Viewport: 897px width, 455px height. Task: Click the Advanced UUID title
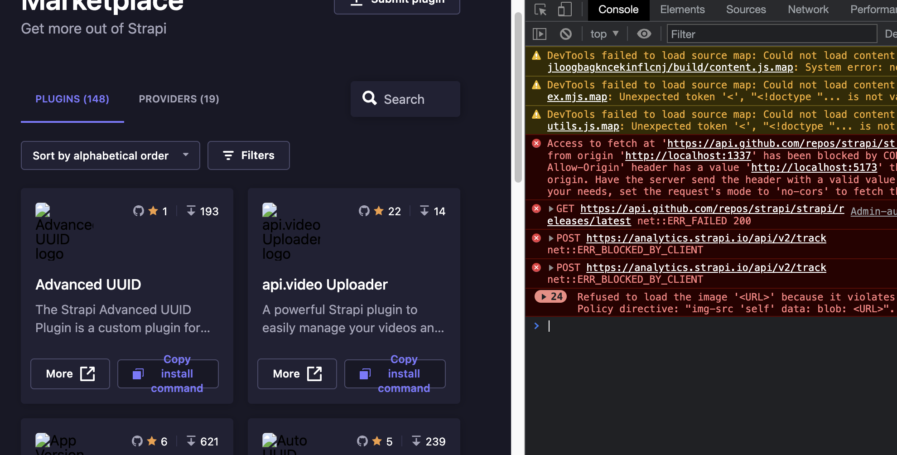point(88,285)
